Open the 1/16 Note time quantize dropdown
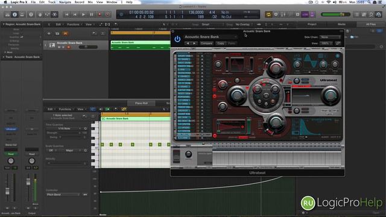 coord(64,128)
